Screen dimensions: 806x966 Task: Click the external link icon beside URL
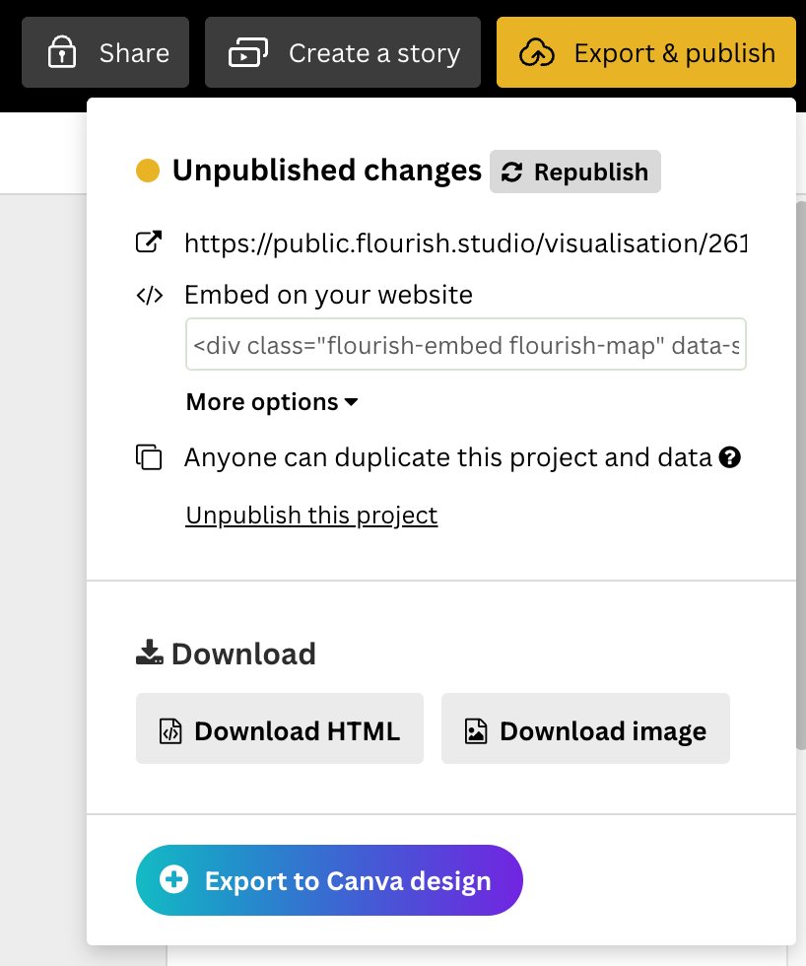pyautogui.click(x=149, y=242)
